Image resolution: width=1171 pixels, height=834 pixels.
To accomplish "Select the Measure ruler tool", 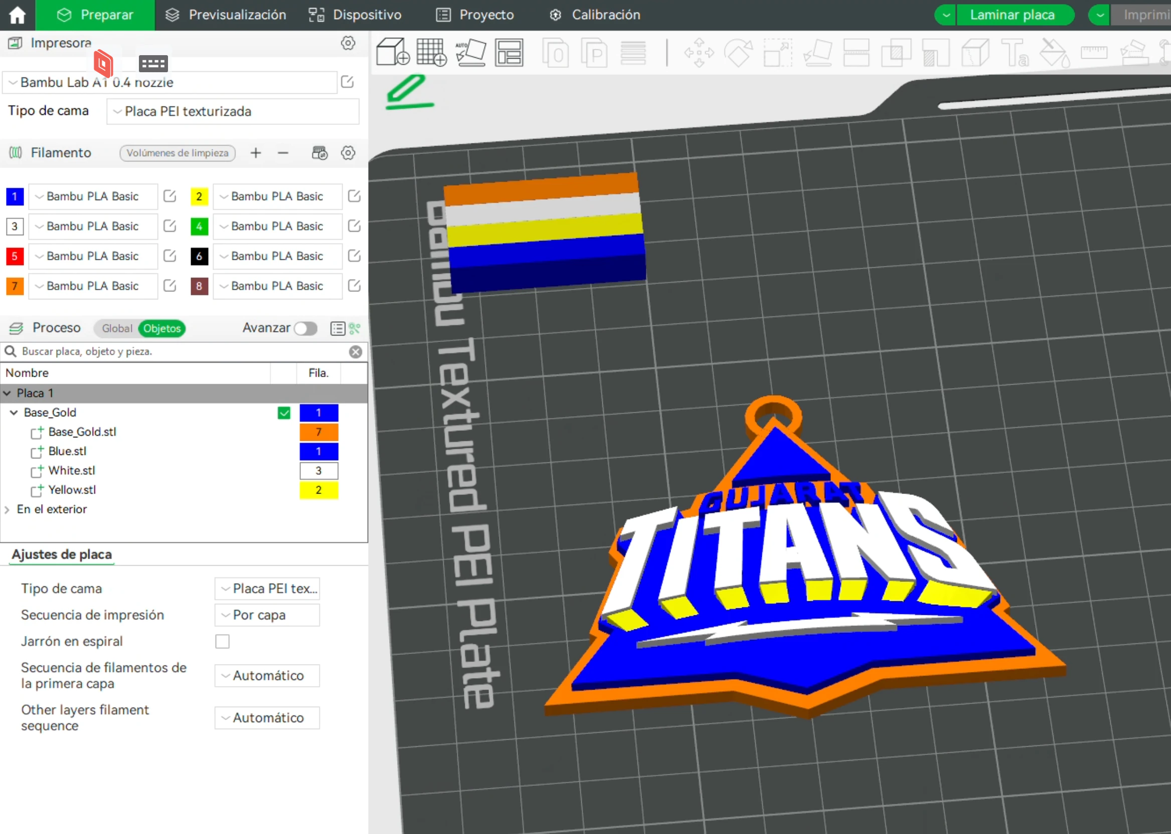I will coord(1094,52).
